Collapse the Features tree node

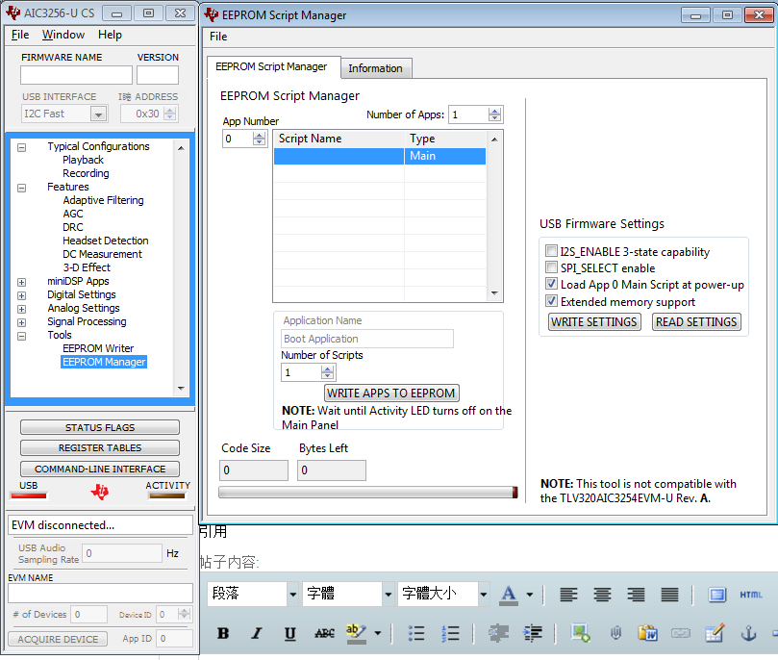21,188
